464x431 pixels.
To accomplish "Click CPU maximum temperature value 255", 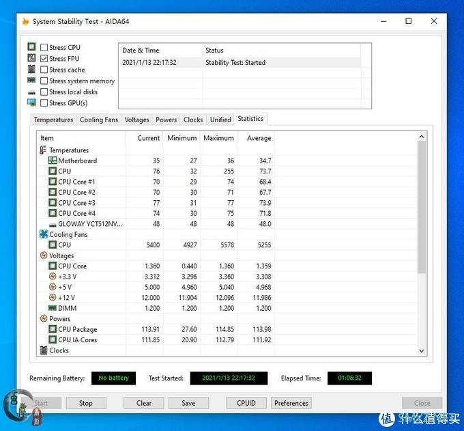I will tap(229, 171).
